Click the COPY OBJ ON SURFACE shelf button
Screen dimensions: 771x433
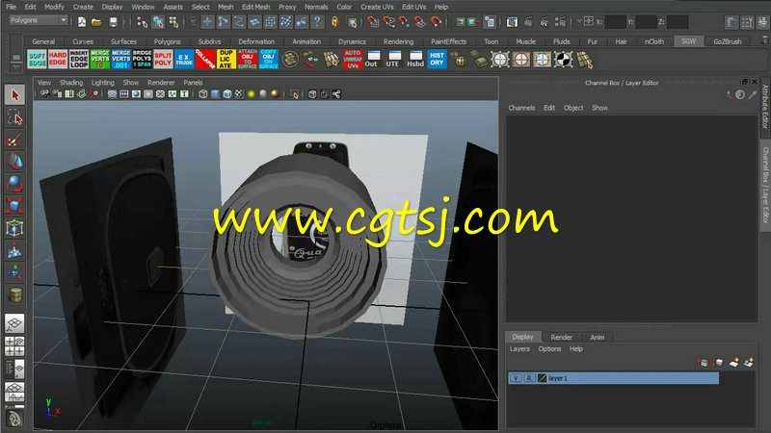[x=269, y=59]
